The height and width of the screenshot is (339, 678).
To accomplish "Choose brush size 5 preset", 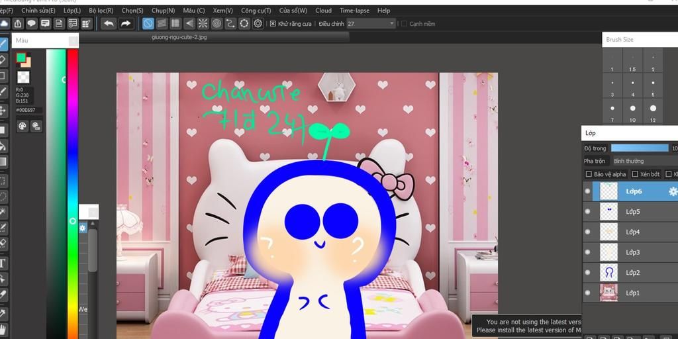I will tap(653, 87).
